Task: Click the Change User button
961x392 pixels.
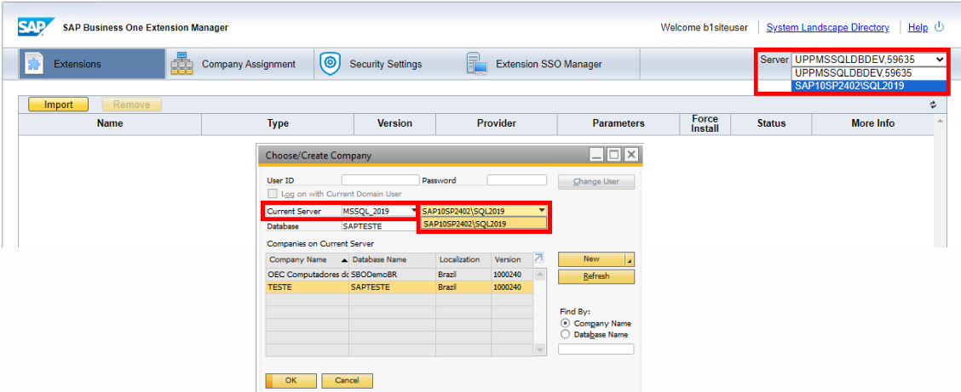Action: click(596, 182)
